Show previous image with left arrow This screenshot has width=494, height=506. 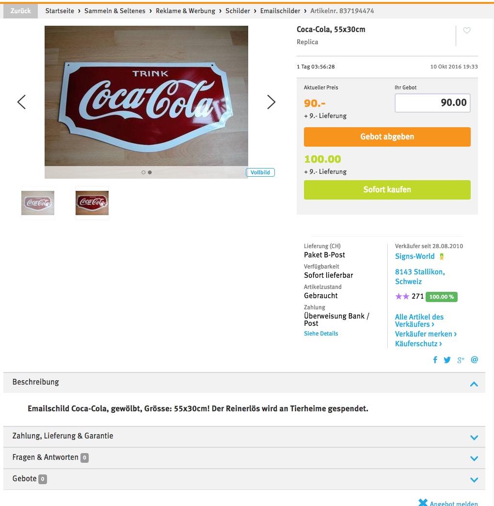[x=22, y=102]
